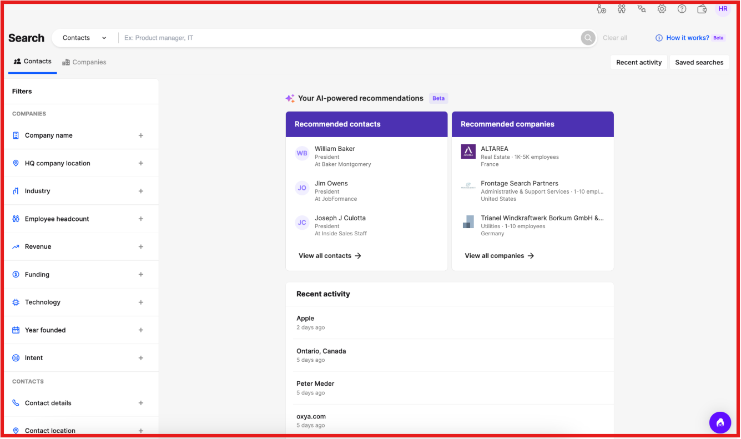The width and height of the screenshot is (741, 439).
Task: Click the dollar icon beside Funding
Action: tap(16, 274)
